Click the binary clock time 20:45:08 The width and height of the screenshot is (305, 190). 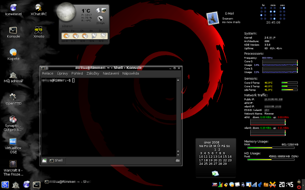pyautogui.click(x=273, y=22)
